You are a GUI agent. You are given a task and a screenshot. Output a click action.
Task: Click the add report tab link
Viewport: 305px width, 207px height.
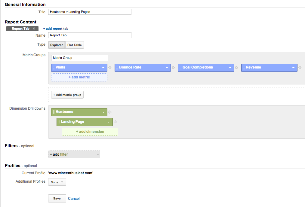pos(56,29)
